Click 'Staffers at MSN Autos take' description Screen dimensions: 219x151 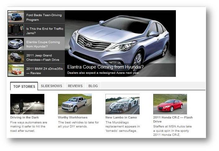(172, 131)
